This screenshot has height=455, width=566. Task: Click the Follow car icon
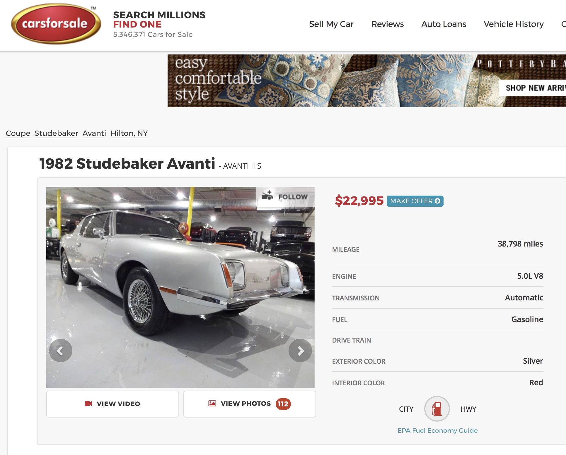pos(267,195)
